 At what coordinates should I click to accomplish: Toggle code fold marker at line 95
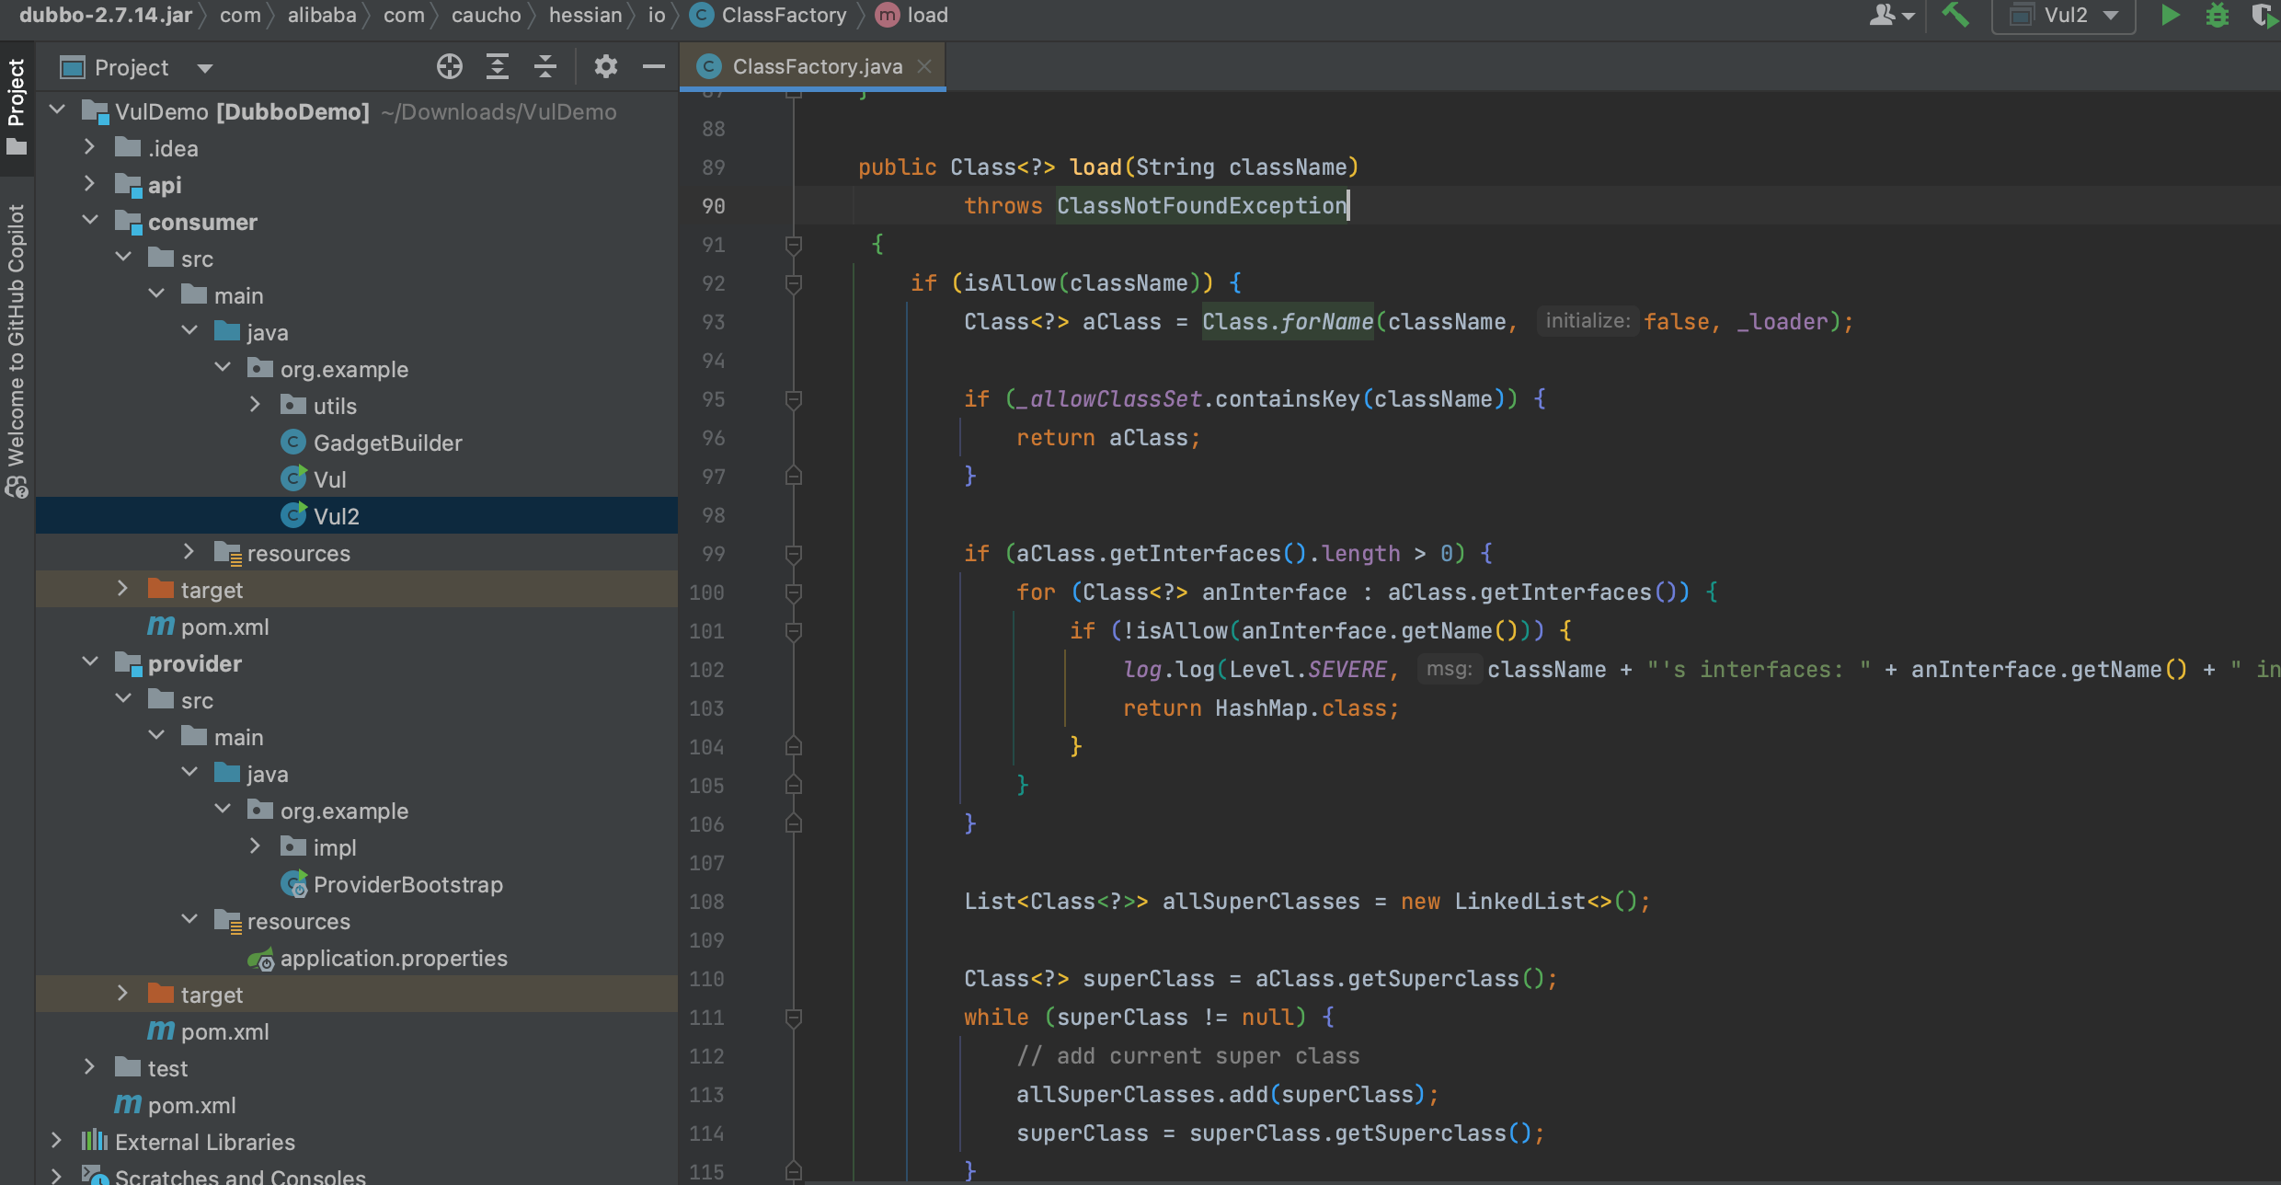794,399
